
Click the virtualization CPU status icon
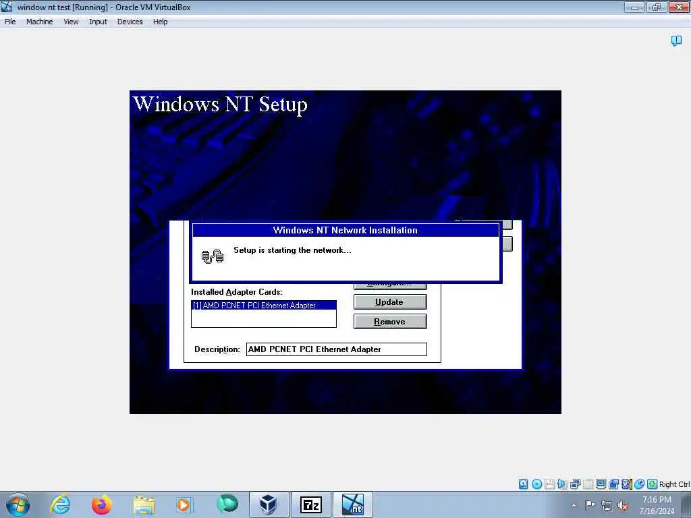tap(626, 484)
